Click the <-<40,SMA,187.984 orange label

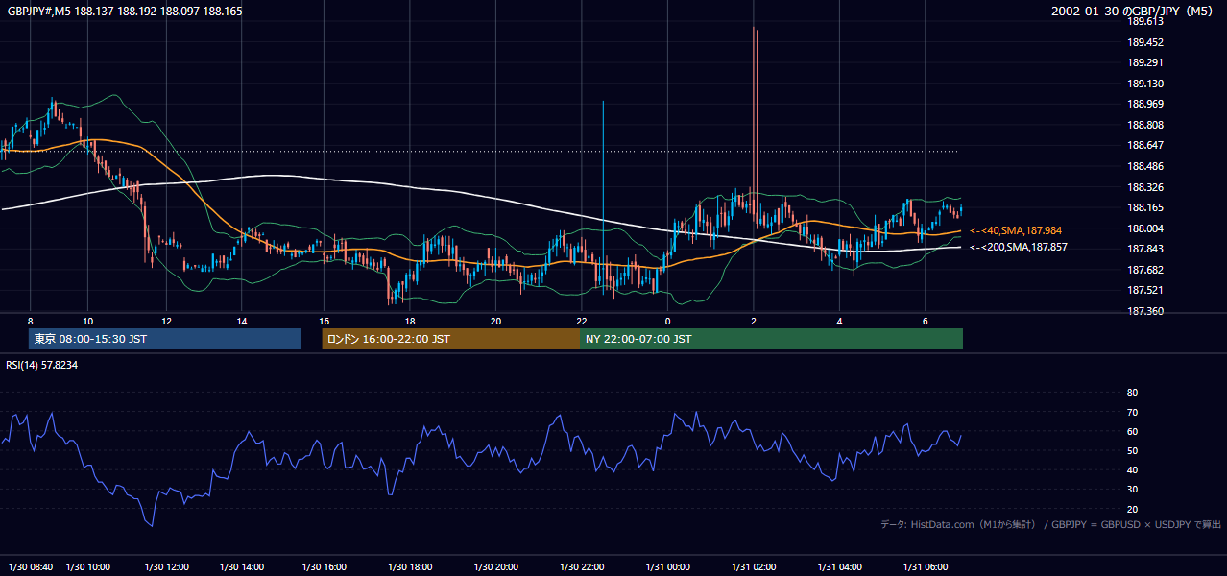(x=1016, y=230)
